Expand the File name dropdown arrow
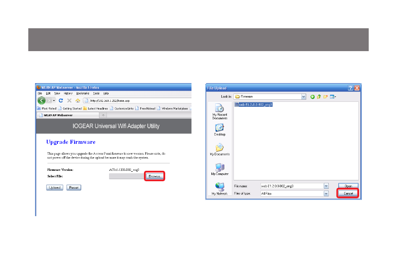This screenshot has width=397, height=276. coord(326,186)
